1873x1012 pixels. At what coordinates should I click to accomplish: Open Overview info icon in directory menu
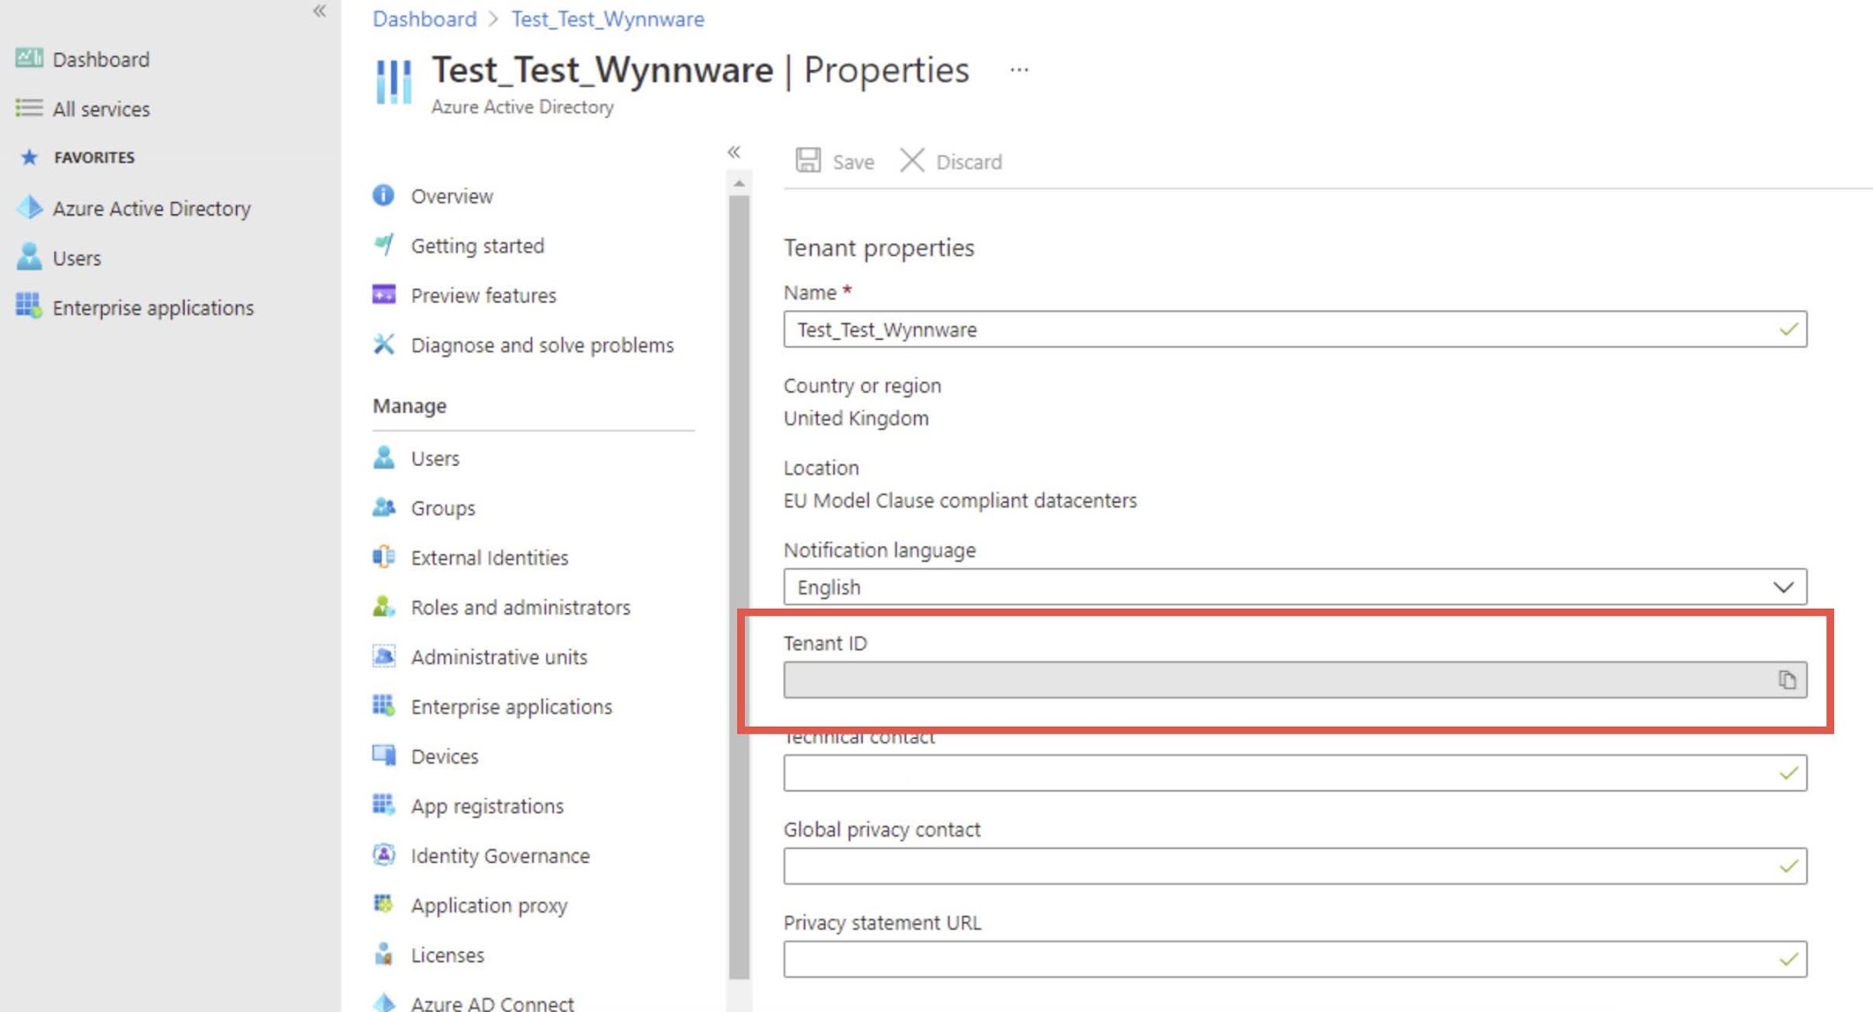[383, 195]
